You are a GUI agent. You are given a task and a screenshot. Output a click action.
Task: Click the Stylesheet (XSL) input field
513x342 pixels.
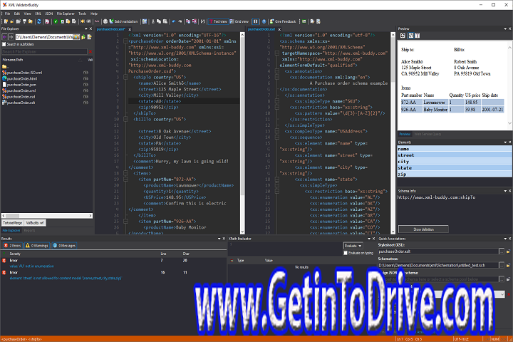click(x=438, y=252)
